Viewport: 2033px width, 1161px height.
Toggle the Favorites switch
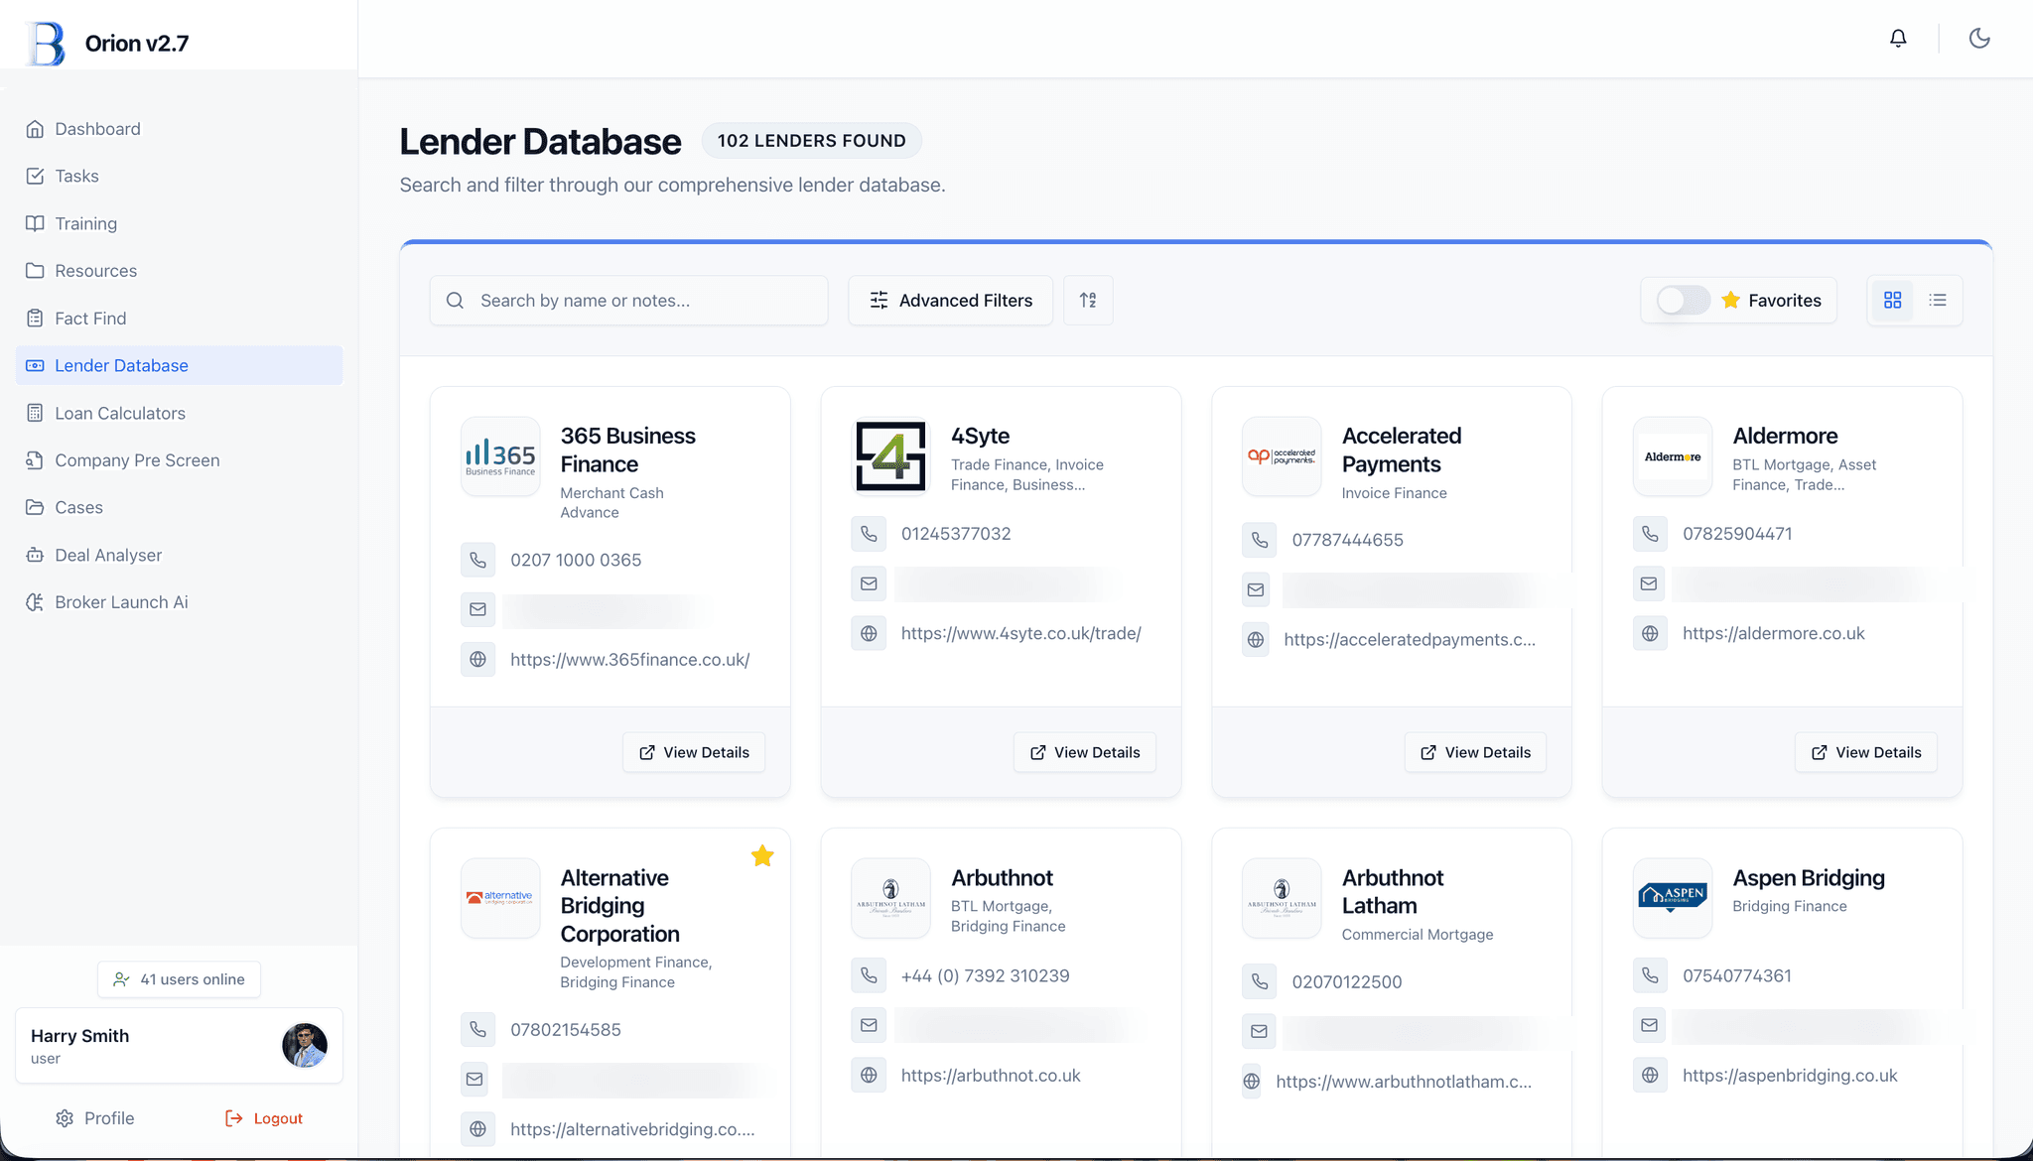click(x=1683, y=301)
